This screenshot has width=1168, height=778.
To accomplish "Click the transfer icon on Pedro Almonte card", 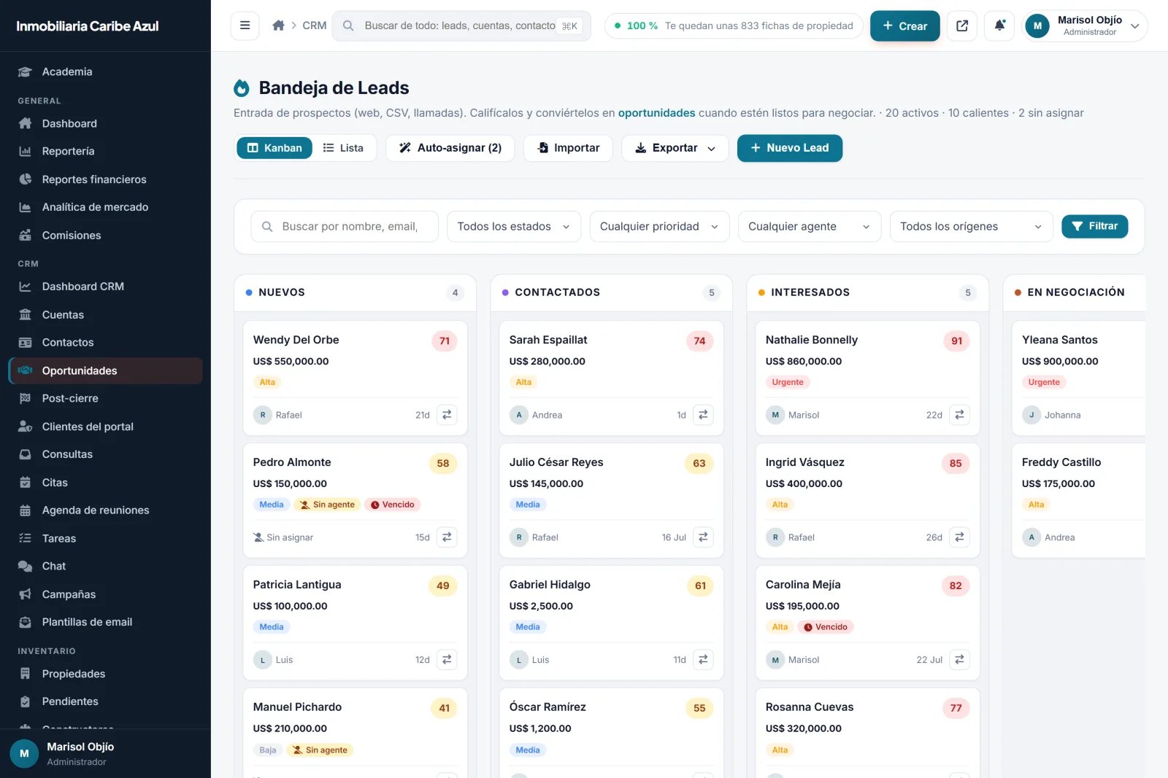I will pyautogui.click(x=447, y=537).
